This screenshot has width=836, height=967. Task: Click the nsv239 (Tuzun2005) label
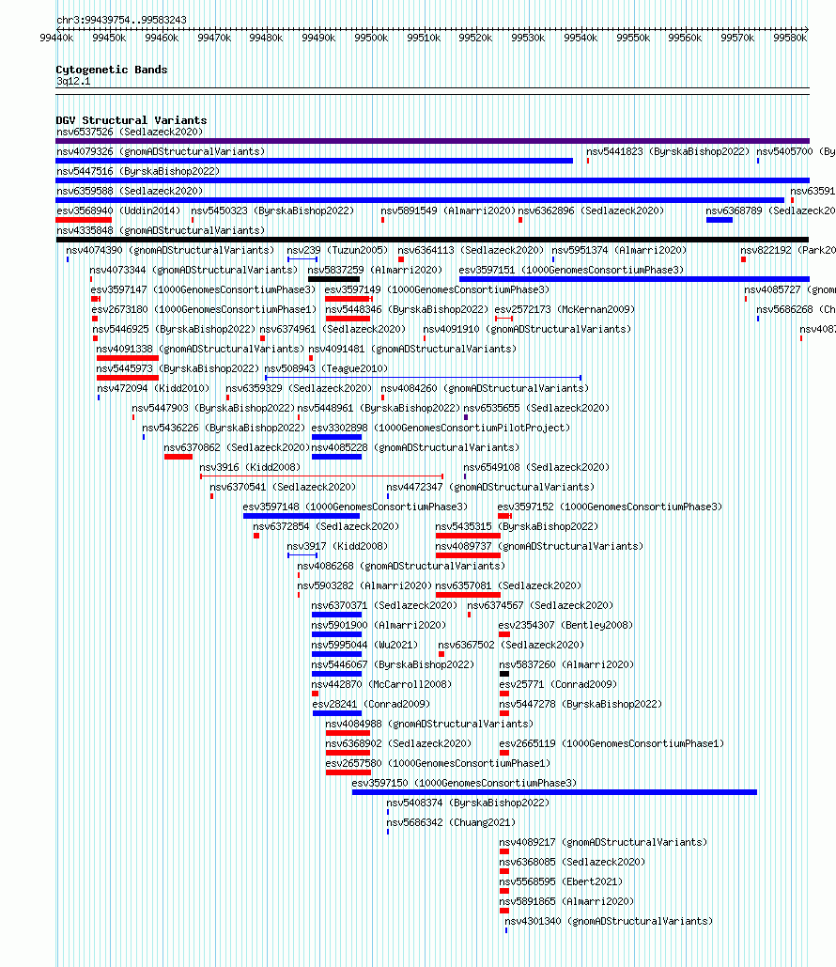click(337, 250)
